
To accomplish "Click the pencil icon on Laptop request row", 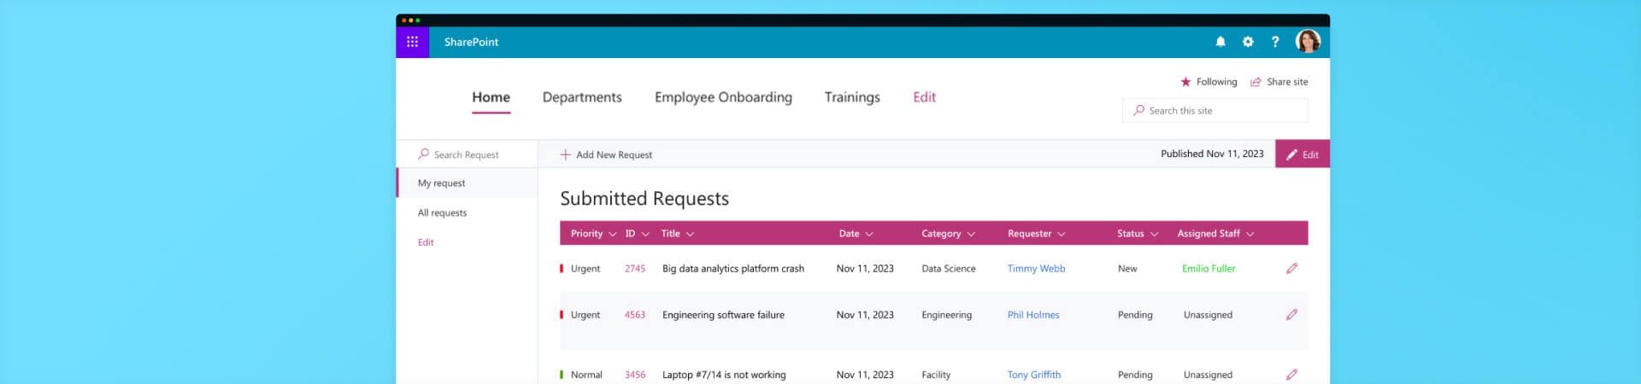I will [1291, 375].
